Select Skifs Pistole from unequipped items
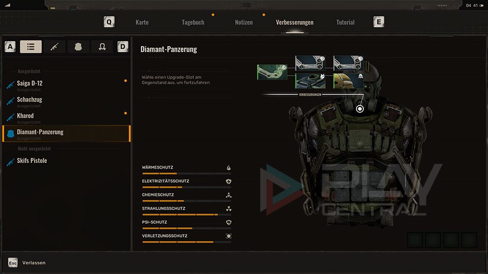The height and width of the screenshot is (274, 488). tap(32, 161)
